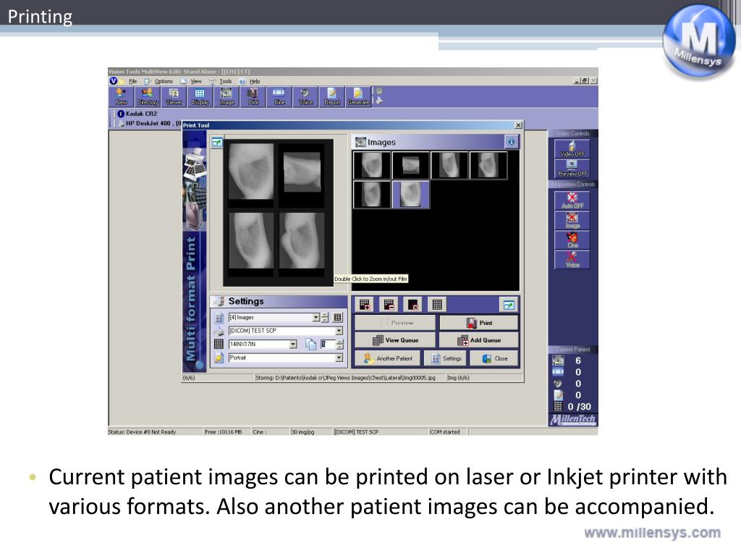Click the Settings button beside Close
This screenshot has height=556, width=741.
pos(446,359)
